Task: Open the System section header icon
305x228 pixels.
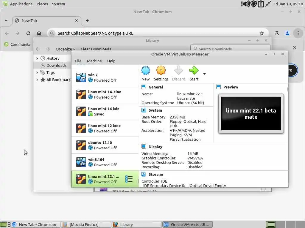Action: pos(144,110)
